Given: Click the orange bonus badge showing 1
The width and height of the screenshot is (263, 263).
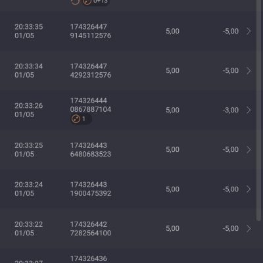Looking at the screenshot, I should coord(81,119).
